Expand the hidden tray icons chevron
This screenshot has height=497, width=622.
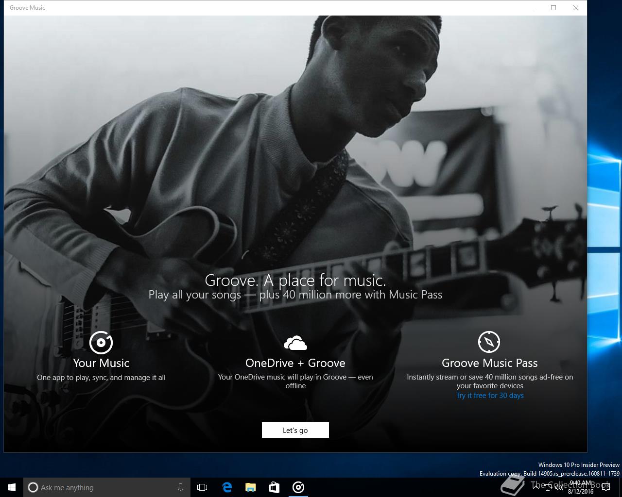[536, 488]
